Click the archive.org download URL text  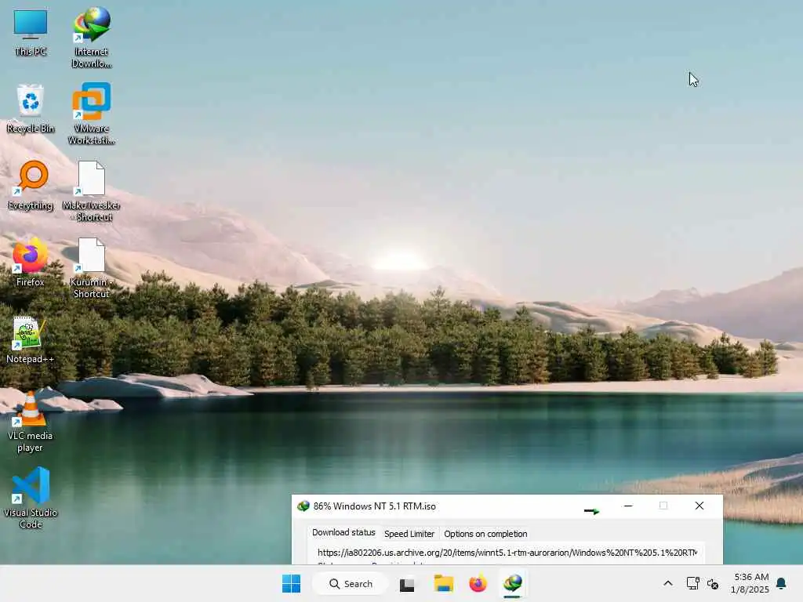507,553
